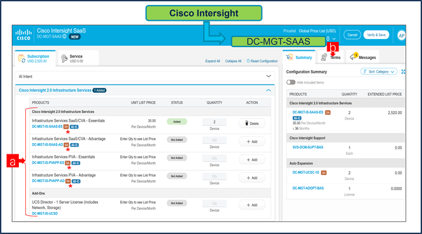Click Qty field for PVA - Advantage

[x=214, y=176]
